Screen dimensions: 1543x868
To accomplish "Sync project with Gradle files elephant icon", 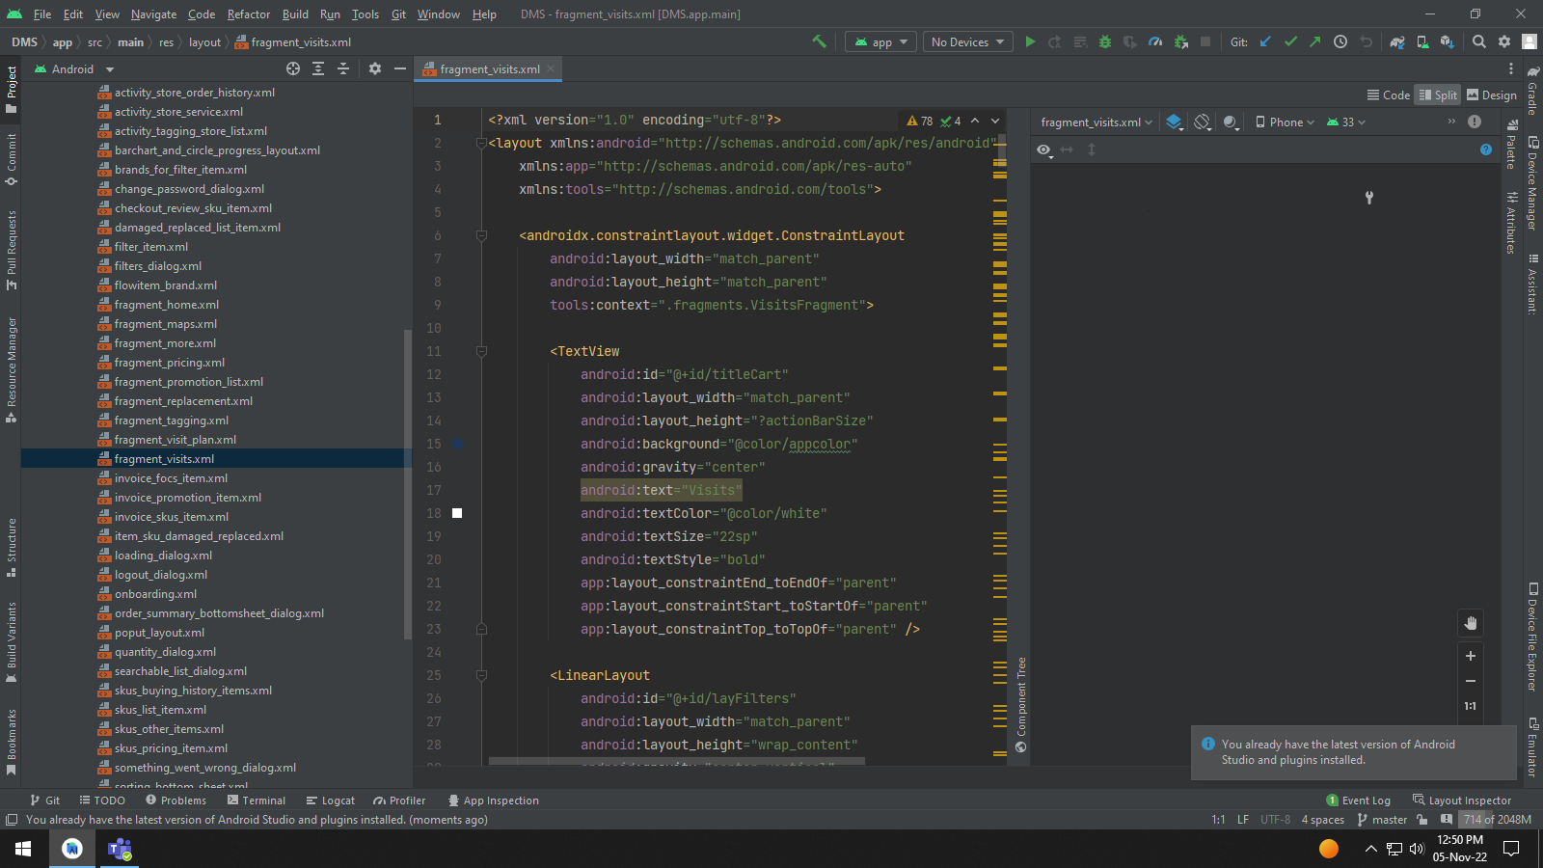I will 1397,41.
